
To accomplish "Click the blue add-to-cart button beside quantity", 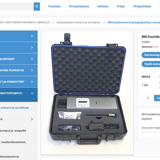I will click(157, 98).
